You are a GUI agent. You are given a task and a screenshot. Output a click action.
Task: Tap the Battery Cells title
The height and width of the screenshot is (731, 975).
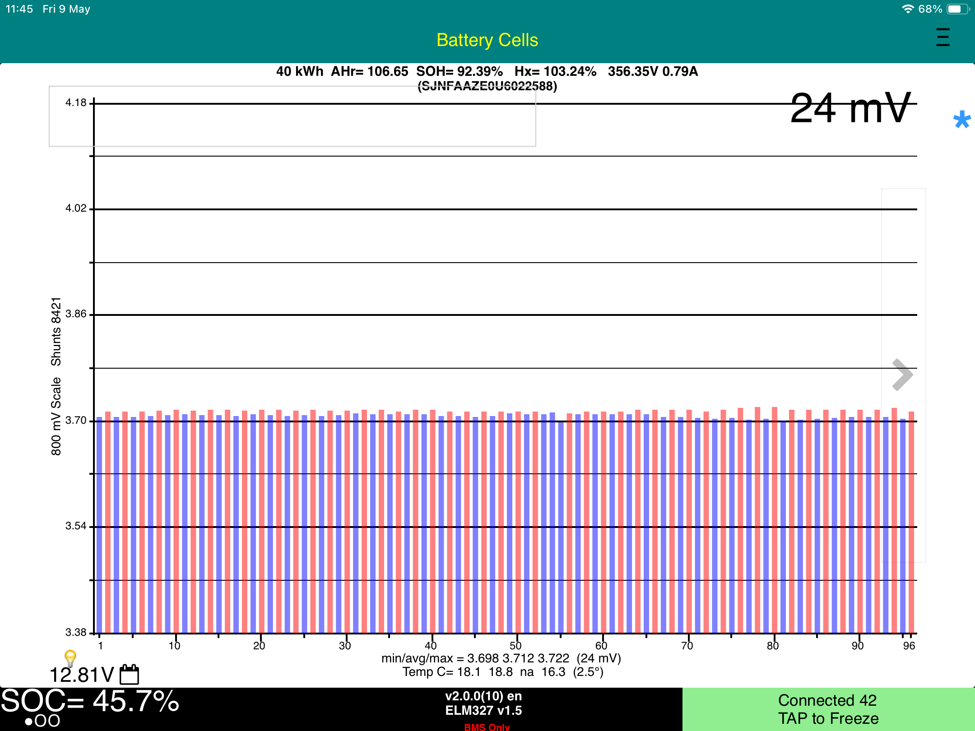(x=487, y=40)
